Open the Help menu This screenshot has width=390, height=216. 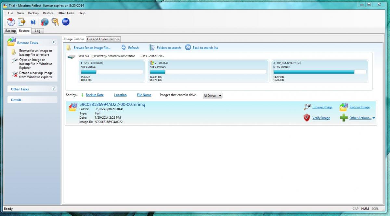[x=82, y=13]
